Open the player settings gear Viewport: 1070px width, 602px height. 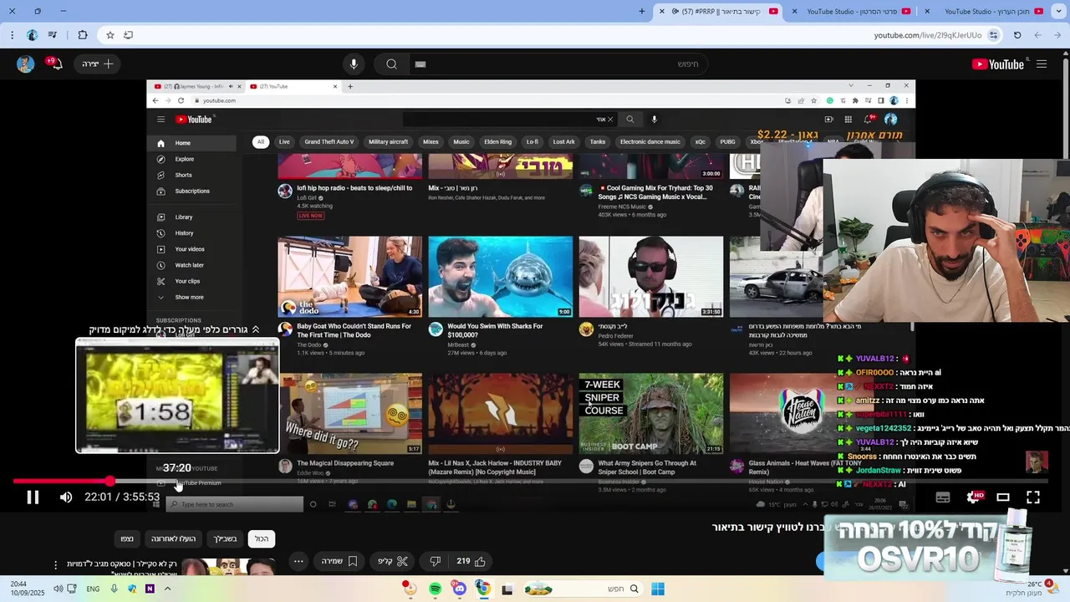pos(973,497)
